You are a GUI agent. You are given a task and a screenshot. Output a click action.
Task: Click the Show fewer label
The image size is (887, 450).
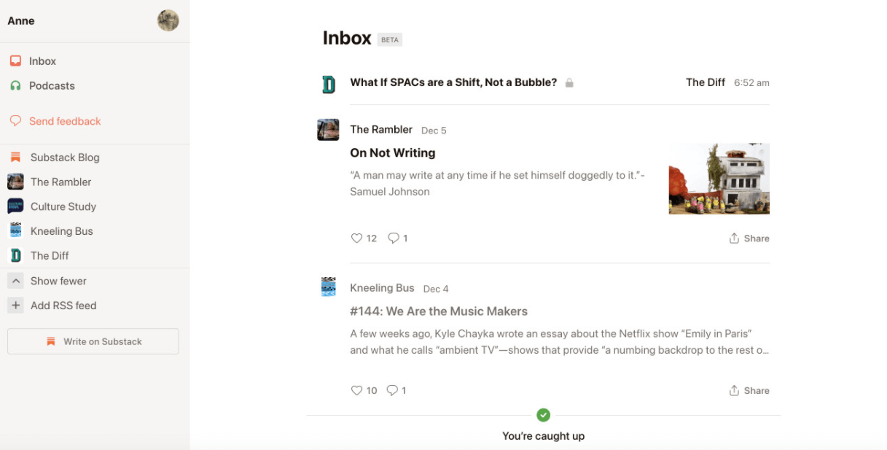[x=58, y=281]
